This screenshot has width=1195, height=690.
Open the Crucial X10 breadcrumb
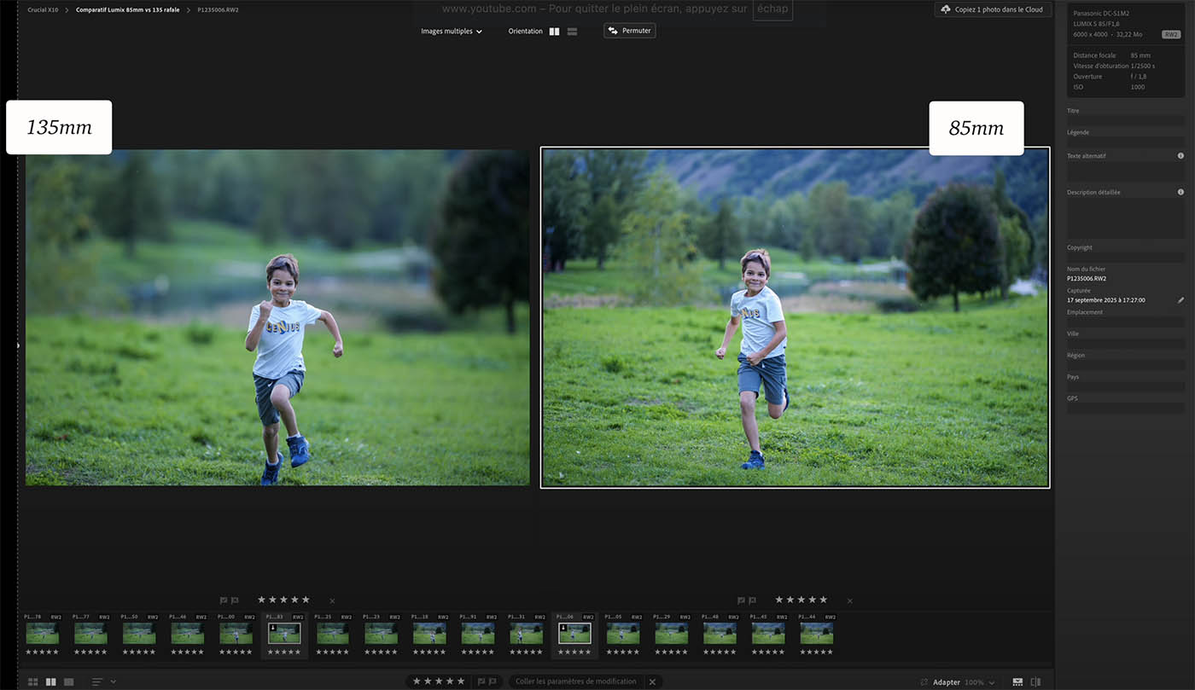coord(43,10)
